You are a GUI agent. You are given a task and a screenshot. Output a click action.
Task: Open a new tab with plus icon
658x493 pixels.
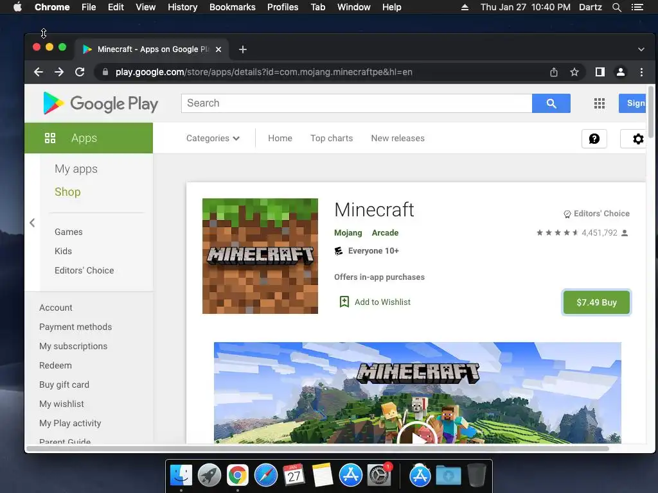[x=242, y=49]
